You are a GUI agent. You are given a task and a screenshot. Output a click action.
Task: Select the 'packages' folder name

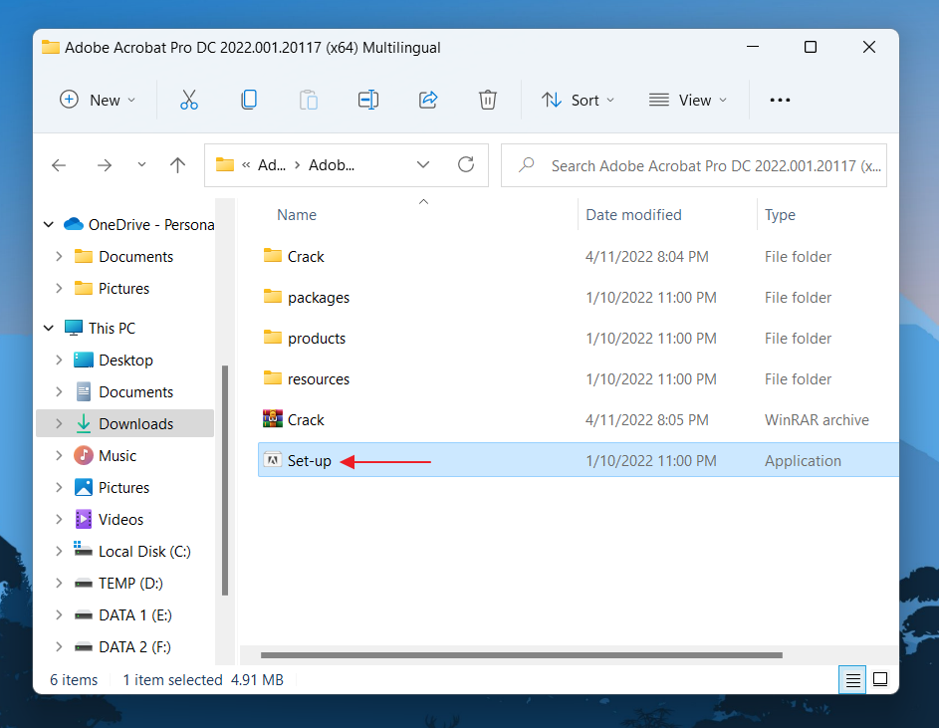point(318,298)
